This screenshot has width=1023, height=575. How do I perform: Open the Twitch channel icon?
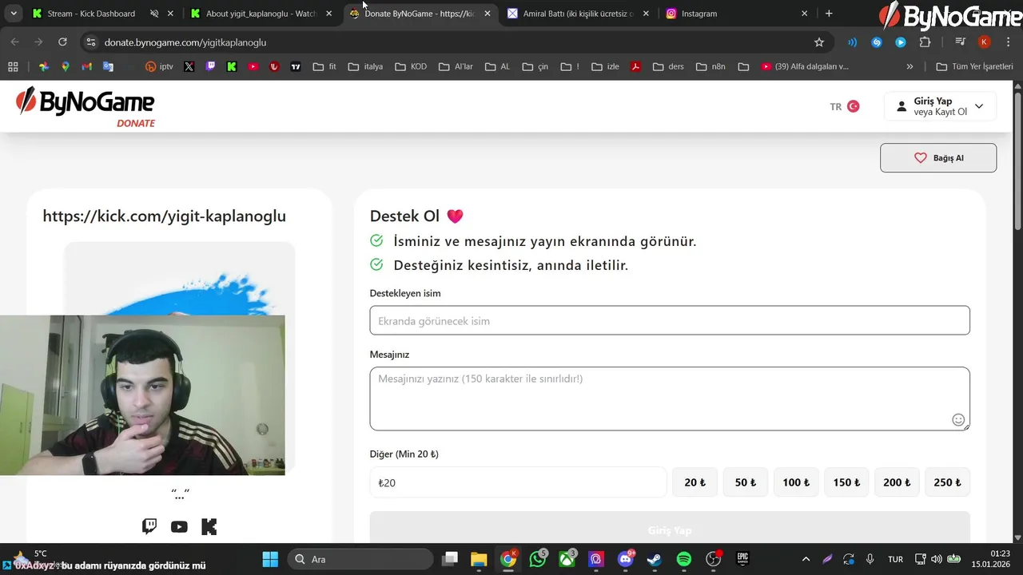click(x=149, y=526)
